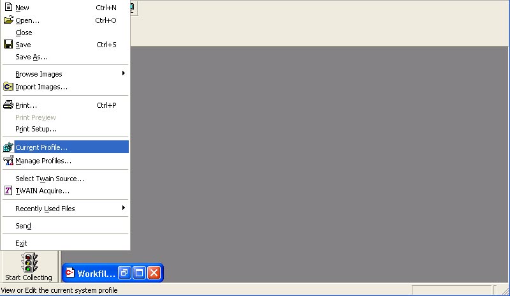
Task: Expand the Browse Images submenu arrow
Action: (x=123, y=73)
